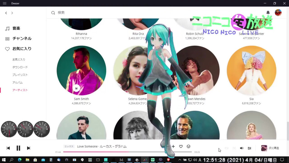Click the system tray volume icon

(x=195, y=160)
